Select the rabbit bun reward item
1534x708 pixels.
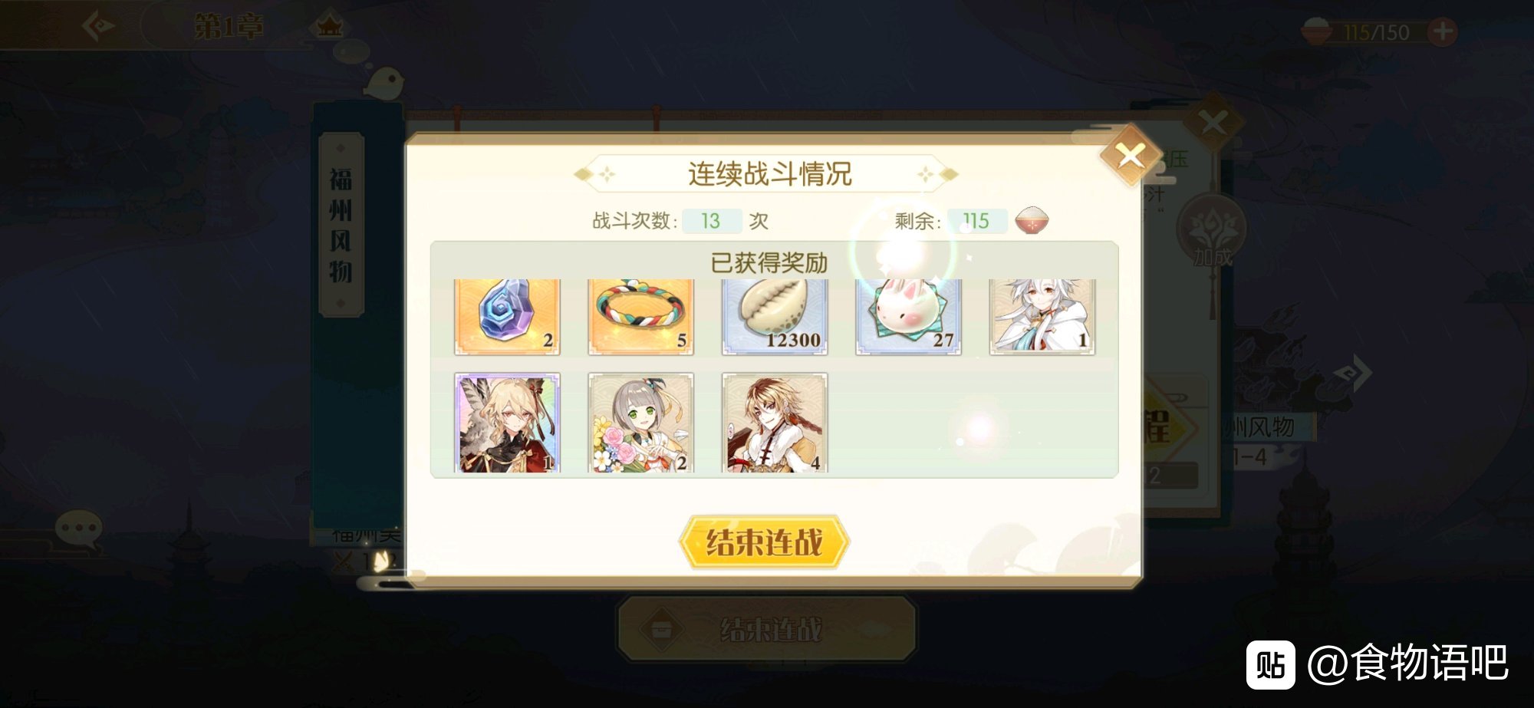tap(908, 317)
